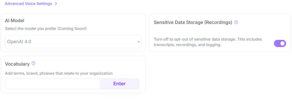Click the "(Recordings)" part of the storage title
Image resolution: width=292 pixels, height=109 pixels.
[218, 22]
